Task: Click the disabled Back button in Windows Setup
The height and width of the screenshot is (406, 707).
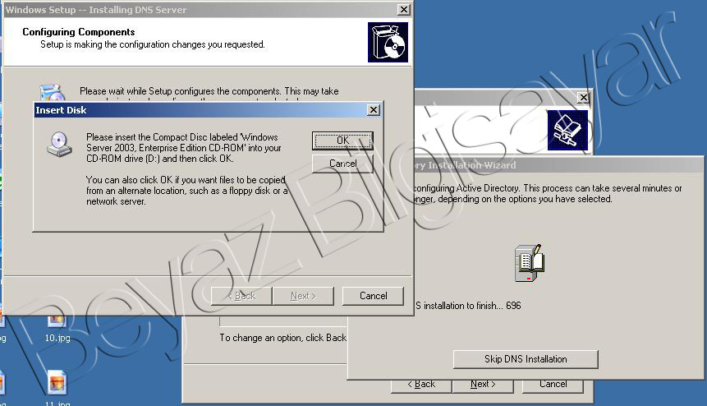Action: click(241, 296)
